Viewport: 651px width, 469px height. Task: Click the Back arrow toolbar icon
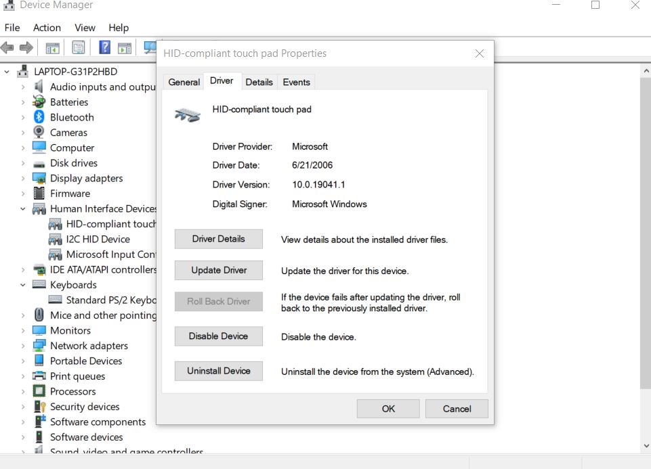(x=8, y=47)
